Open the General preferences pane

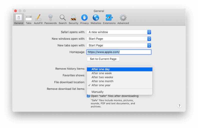point(19,19)
